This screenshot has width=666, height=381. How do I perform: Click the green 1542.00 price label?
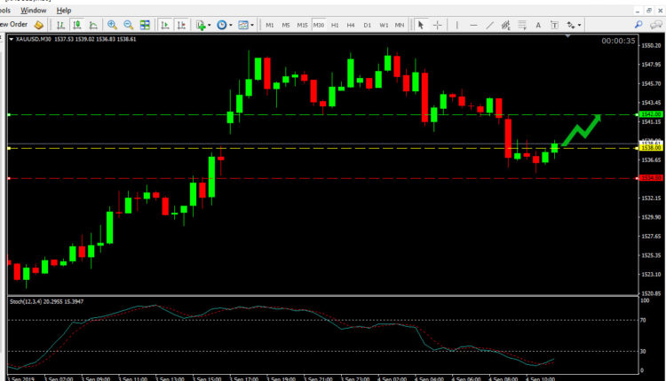click(651, 114)
